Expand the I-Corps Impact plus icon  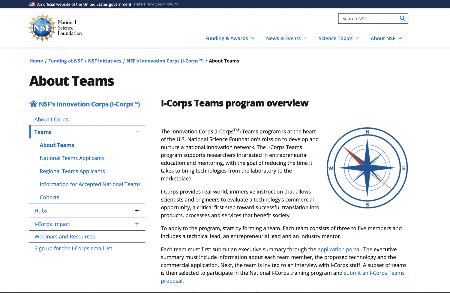pos(137,224)
